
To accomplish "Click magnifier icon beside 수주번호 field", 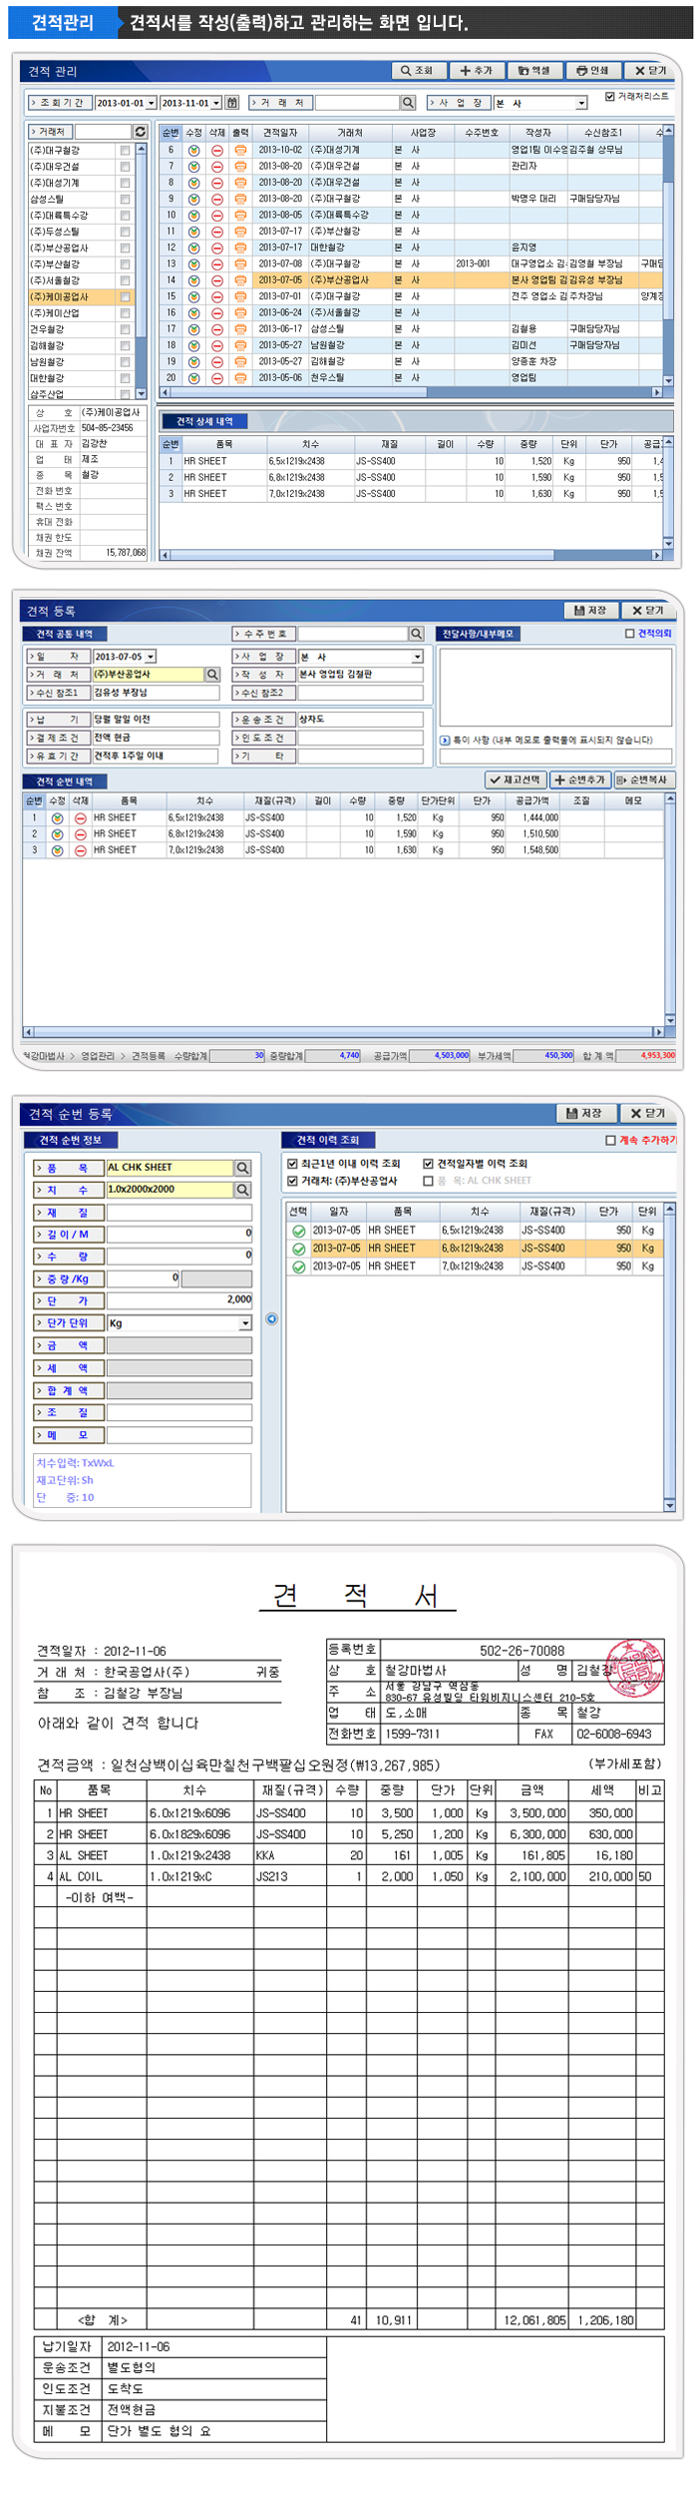I will click(x=416, y=635).
